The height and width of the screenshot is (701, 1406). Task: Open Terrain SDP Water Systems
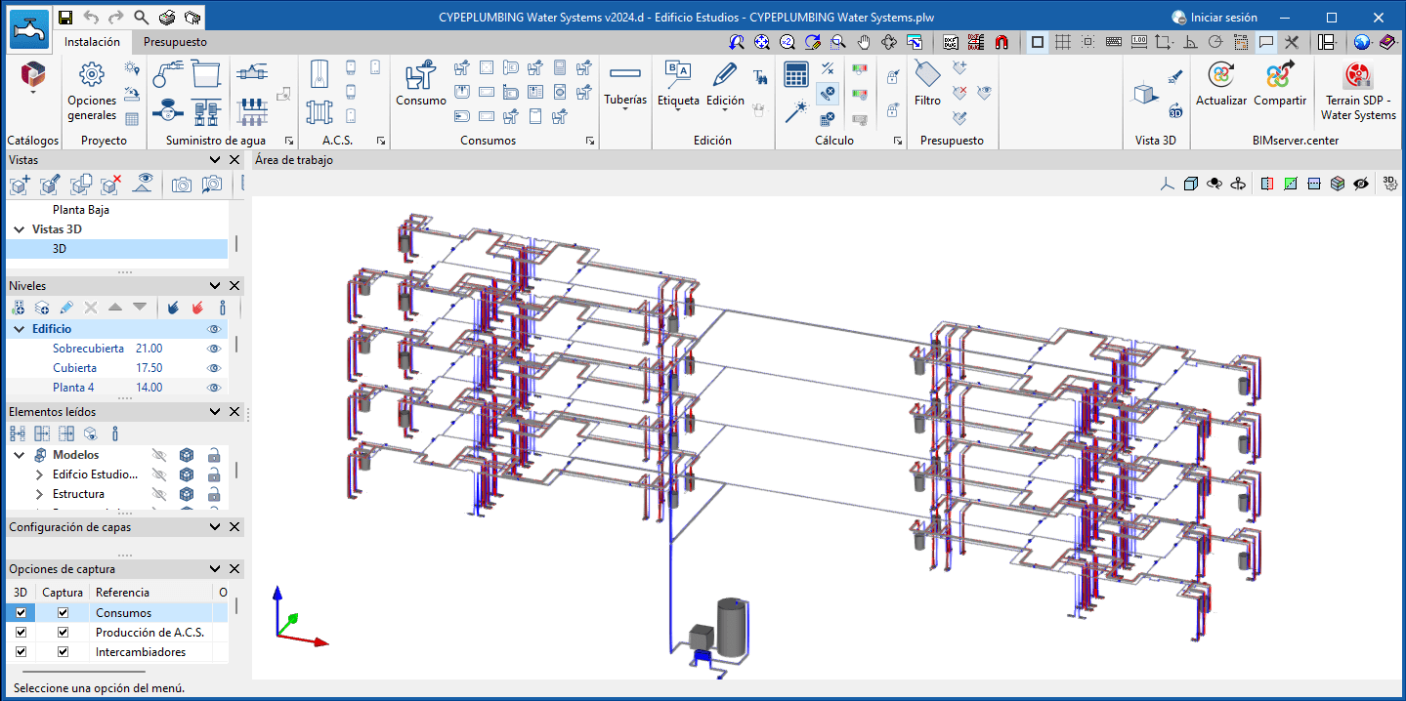tap(1358, 90)
